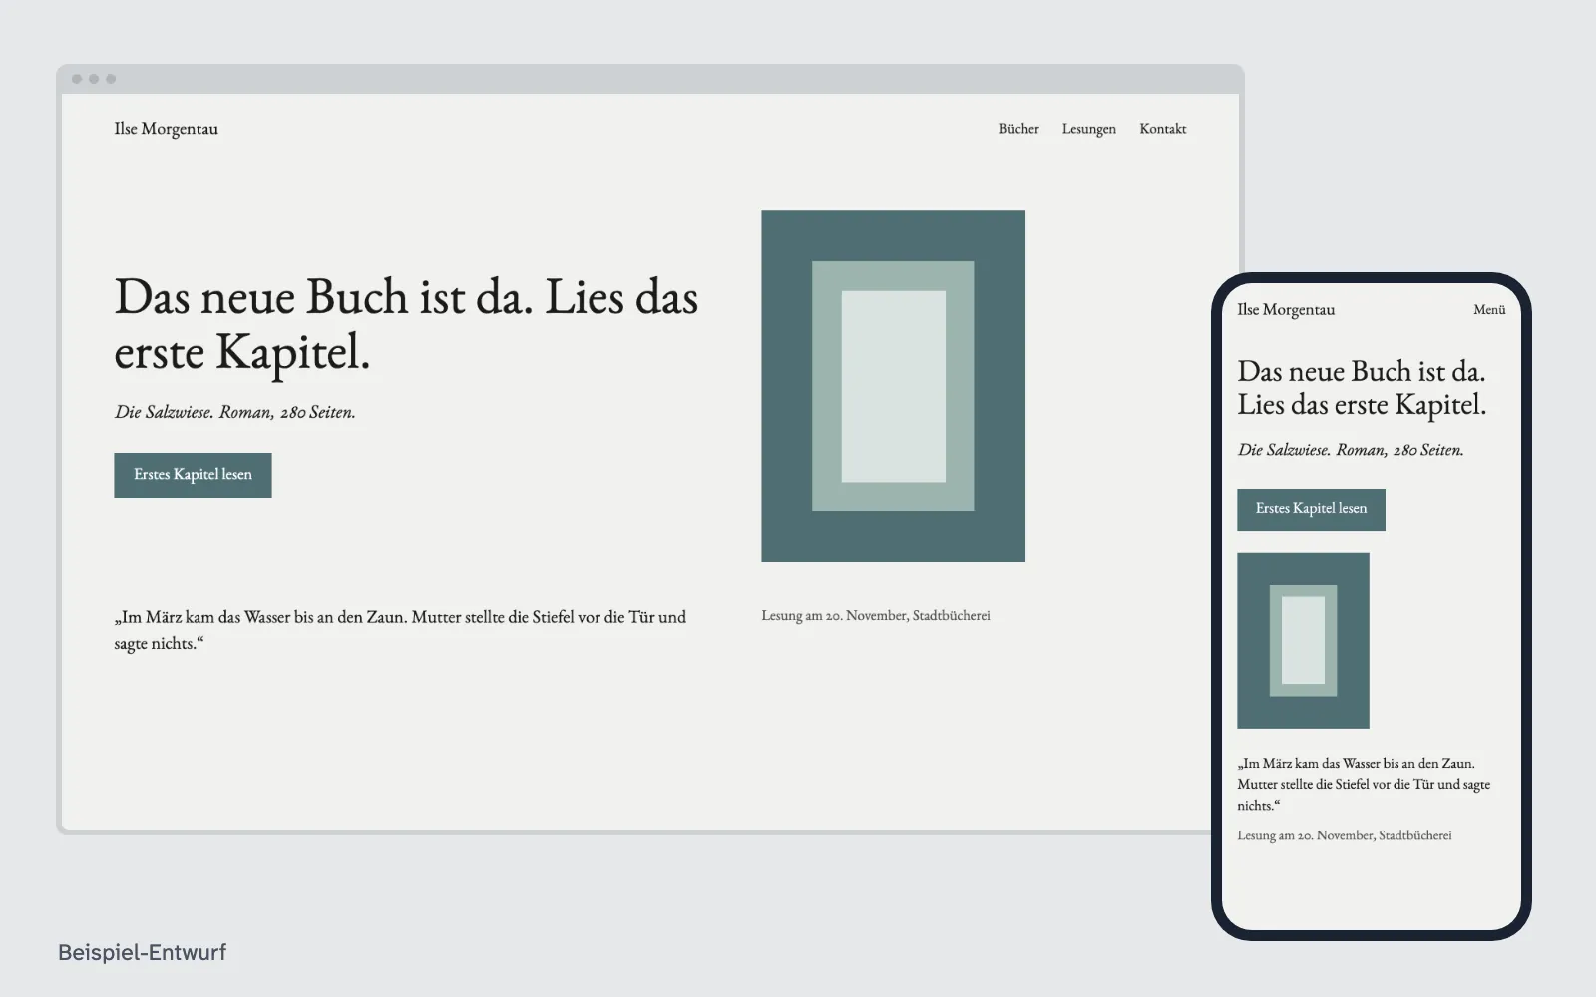This screenshot has width=1596, height=997.
Task: Click the 'Beispiel-Entwurf' caption
Action: click(143, 952)
